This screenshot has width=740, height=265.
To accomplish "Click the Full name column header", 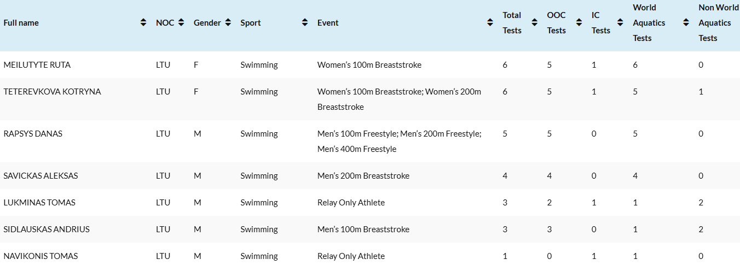I will [21, 23].
